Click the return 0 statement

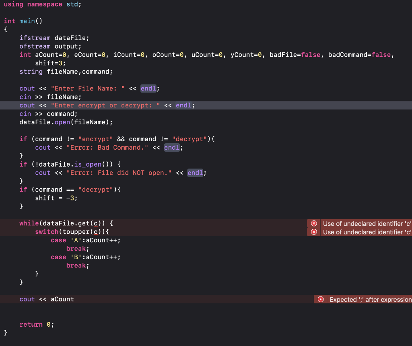[x=36, y=324]
